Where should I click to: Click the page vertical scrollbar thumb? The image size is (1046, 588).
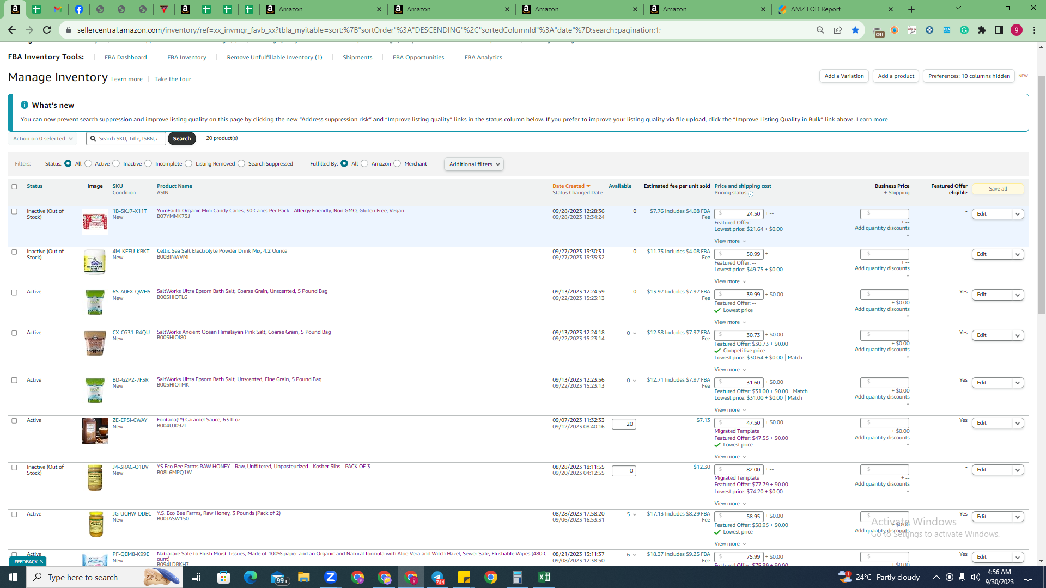[1041, 195]
